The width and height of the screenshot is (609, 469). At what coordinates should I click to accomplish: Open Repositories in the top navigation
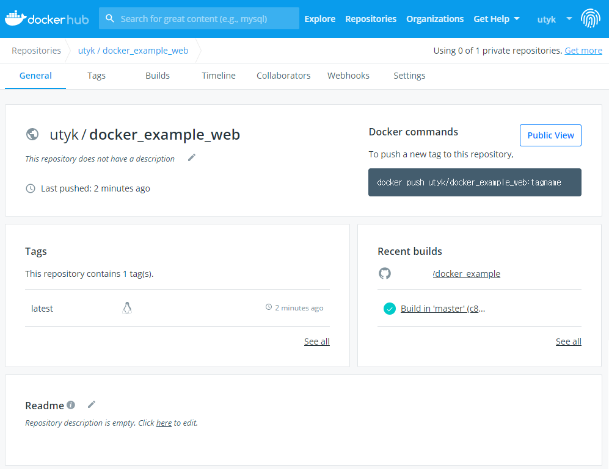[x=371, y=19]
